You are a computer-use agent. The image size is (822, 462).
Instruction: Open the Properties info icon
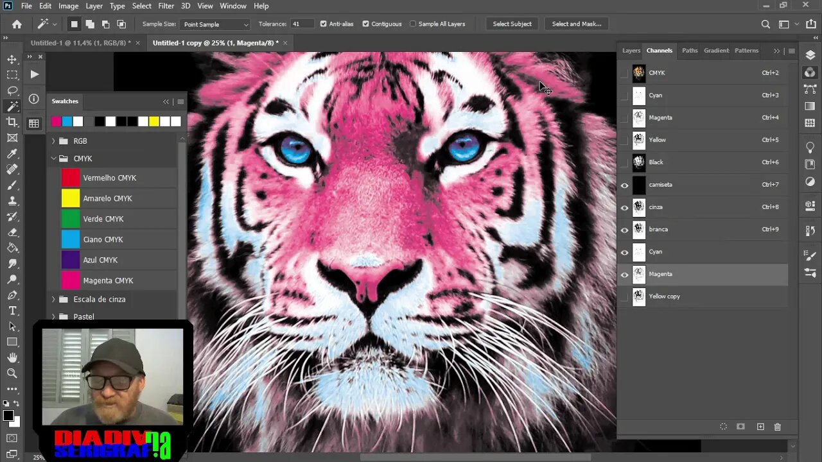(x=34, y=99)
